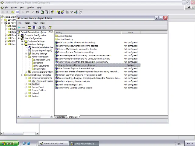Expand Control Panel node
The image size is (195, 146).
26,87
